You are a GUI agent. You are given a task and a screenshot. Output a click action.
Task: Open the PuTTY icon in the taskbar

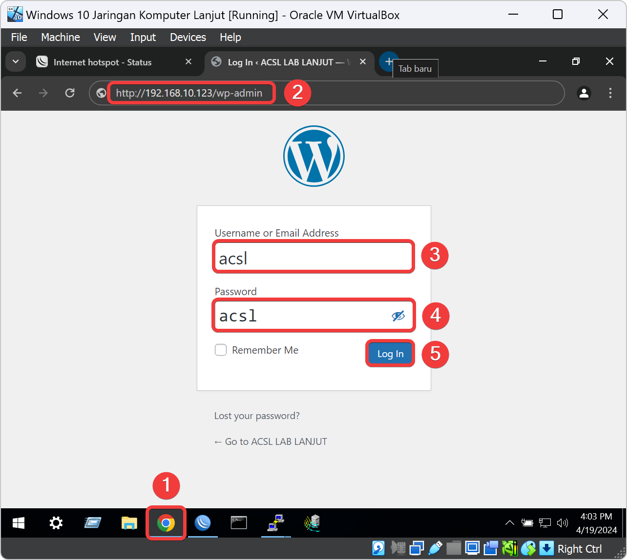(x=276, y=523)
